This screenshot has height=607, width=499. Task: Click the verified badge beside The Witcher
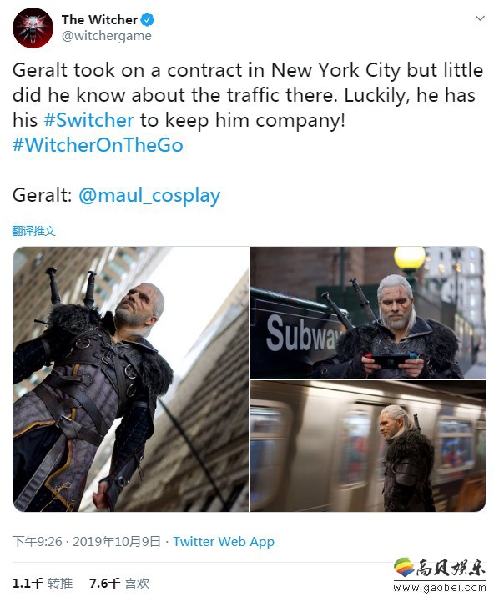(147, 19)
